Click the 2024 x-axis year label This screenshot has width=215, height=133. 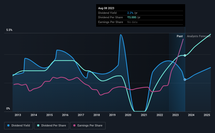point(191,115)
